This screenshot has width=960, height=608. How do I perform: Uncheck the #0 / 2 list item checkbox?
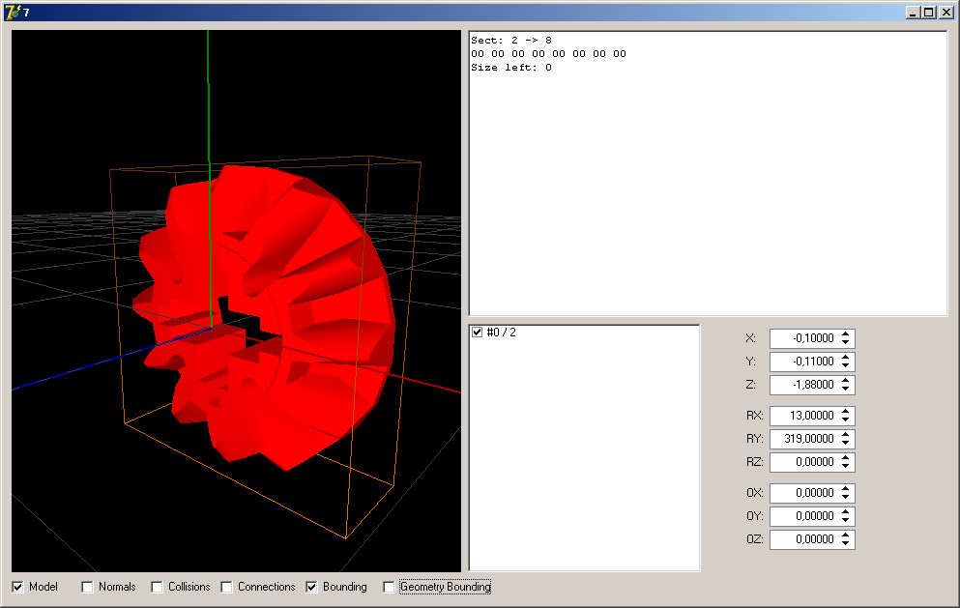pyautogui.click(x=477, y=333)
